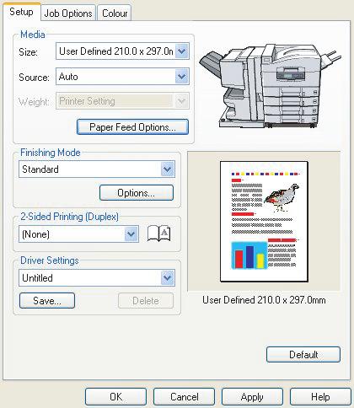
Task: Expand the 2-Sided Printing dropdown arrow
Action: click(131, 234)
